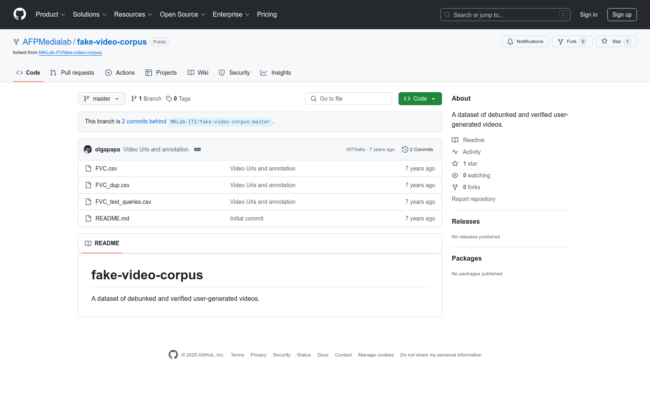This screenshot has width=650, height=406.
Task: Open olgapapa author link
Action: [107, 149]
